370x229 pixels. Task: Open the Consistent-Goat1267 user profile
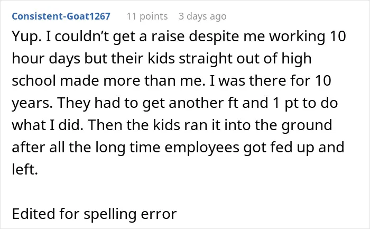(61, 16)
